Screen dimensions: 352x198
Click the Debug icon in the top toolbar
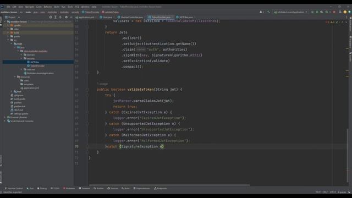click(317, 12)
